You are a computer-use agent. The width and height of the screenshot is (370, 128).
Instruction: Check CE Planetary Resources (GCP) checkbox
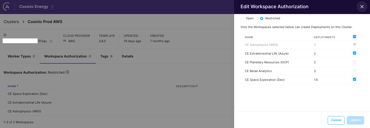click(x=354, y=62)
